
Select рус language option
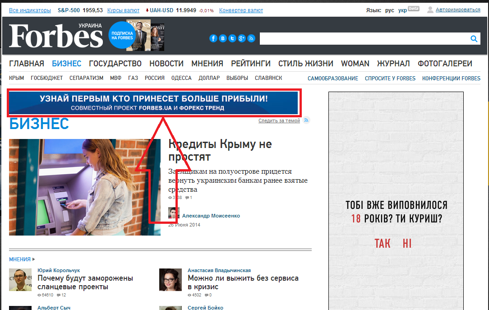(x=389, y=10)
